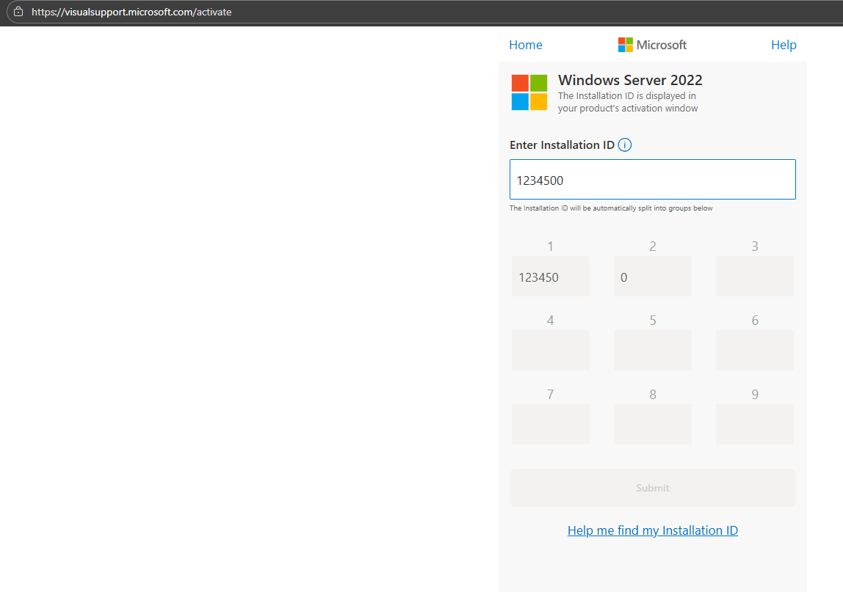Click the text 'your product's activation window'
The width and height of the screenshot is (843, 592).
627,108
